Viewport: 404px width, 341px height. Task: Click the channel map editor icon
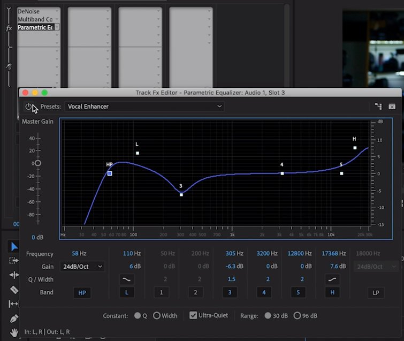[378, 107]
